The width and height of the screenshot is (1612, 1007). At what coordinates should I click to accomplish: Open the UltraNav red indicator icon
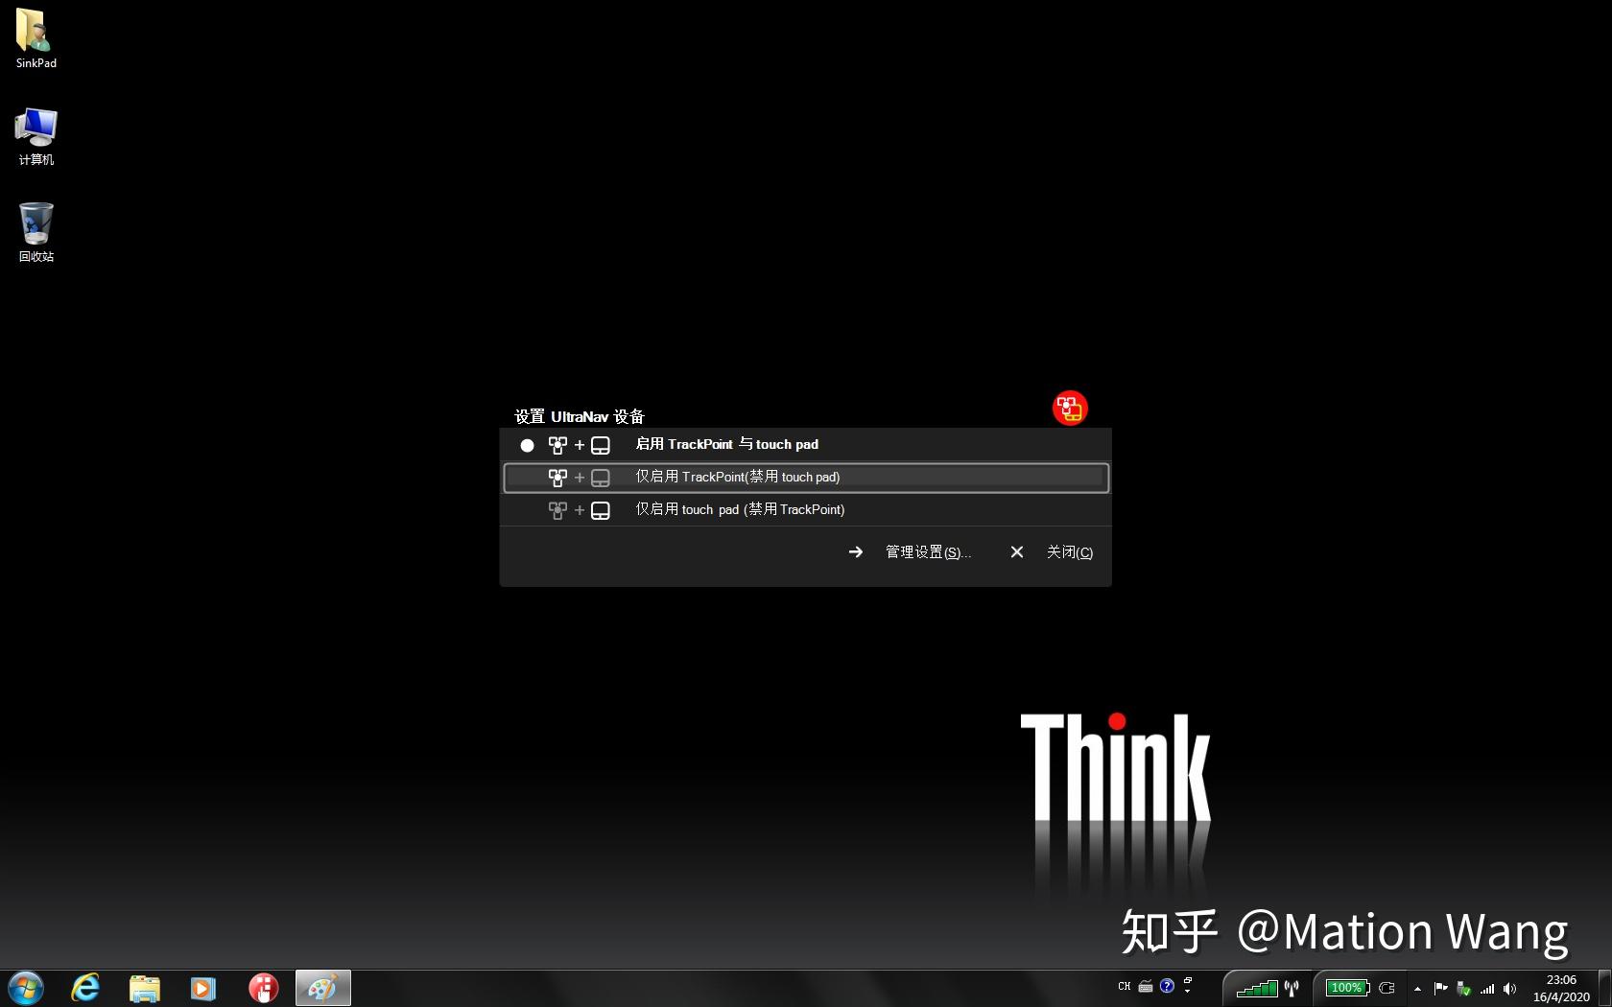click(x=1069, y=408)
